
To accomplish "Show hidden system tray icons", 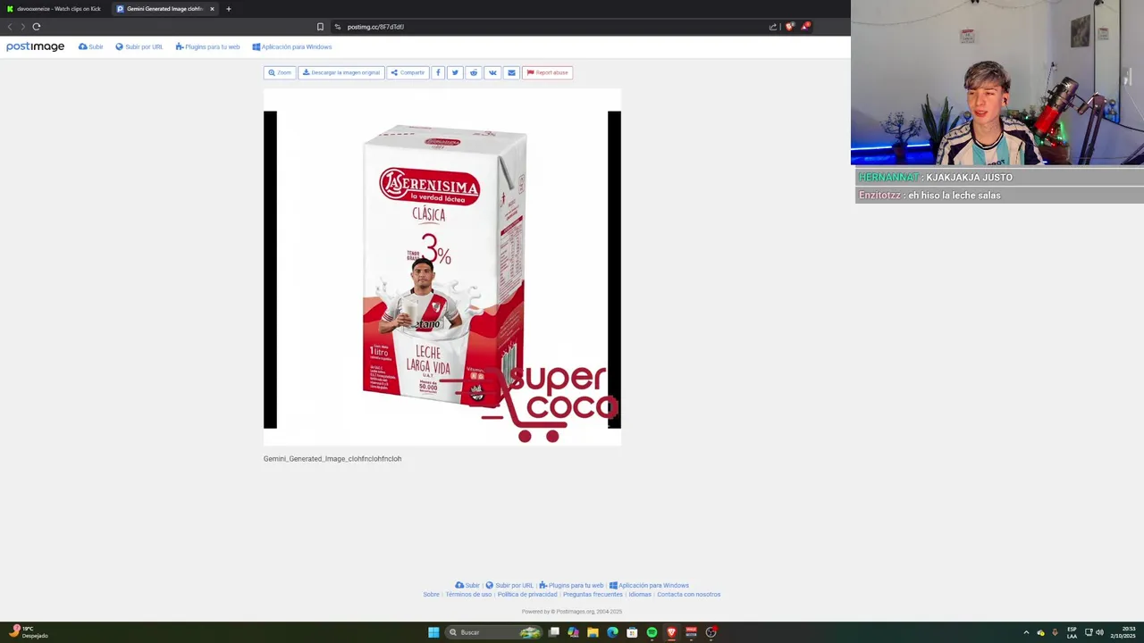I will click(1026, 632).
